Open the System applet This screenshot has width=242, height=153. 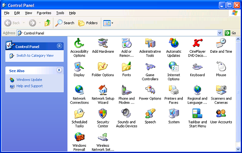pyautogui.click(x=174, y=114)
